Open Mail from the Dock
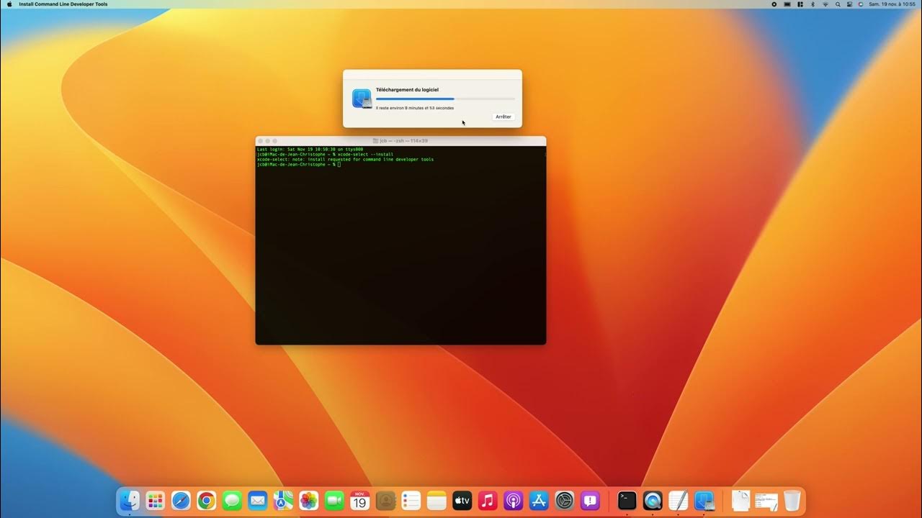This screenshot has height=518, width=922. click(257, 500)
